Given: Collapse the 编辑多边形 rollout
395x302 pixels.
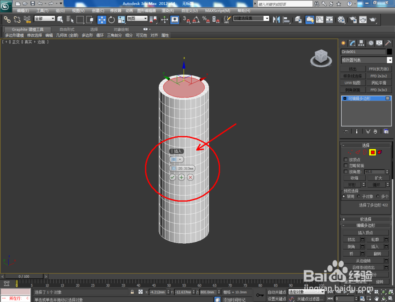Looking at the screenshot, I should [x=365, y=225].
